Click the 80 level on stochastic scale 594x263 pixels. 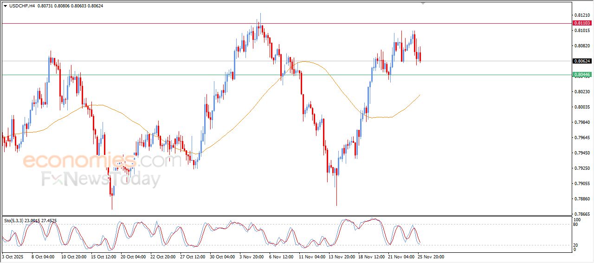(576, 225)
